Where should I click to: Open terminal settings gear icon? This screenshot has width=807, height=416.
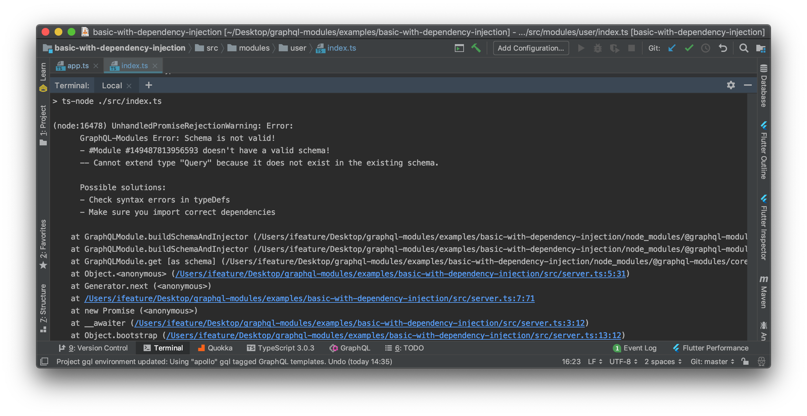click(x=731, y=85)
